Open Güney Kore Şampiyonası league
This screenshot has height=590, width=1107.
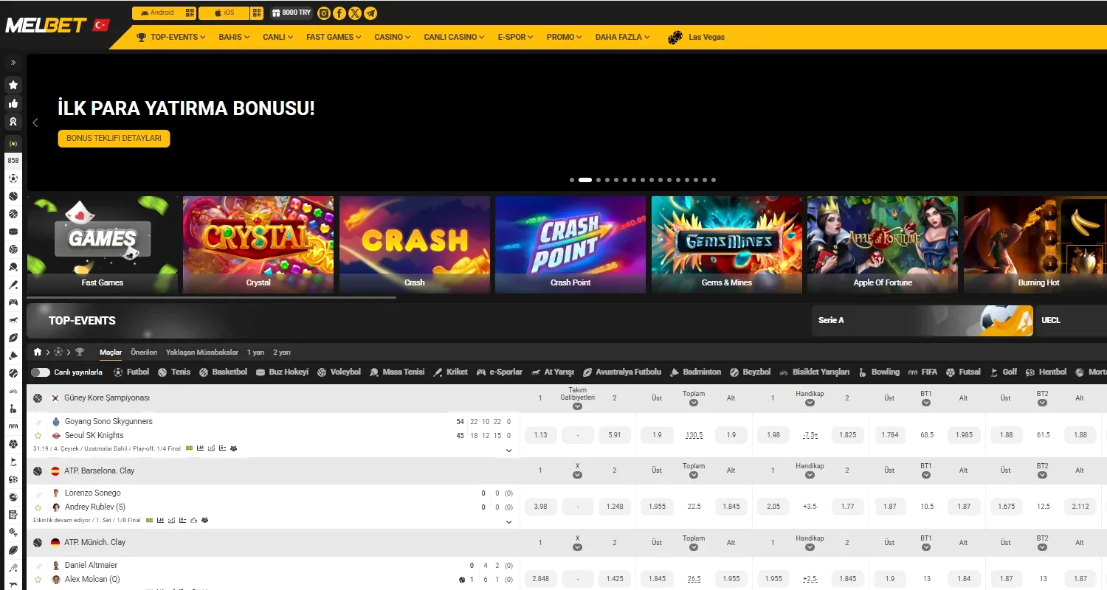click(x=107, y=398)
